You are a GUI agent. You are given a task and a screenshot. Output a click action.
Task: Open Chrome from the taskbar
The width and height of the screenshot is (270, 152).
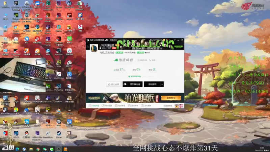click(38, 149)
